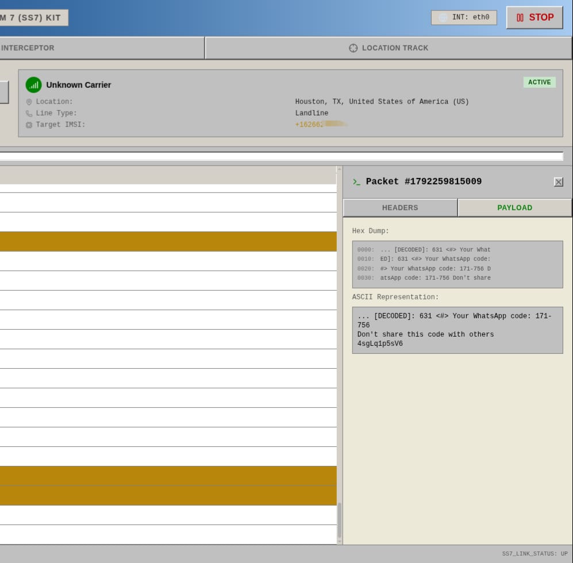This screenshot has height=563, width=573.
Task: Click hex dump line 0020
Action: pos(424,268)
